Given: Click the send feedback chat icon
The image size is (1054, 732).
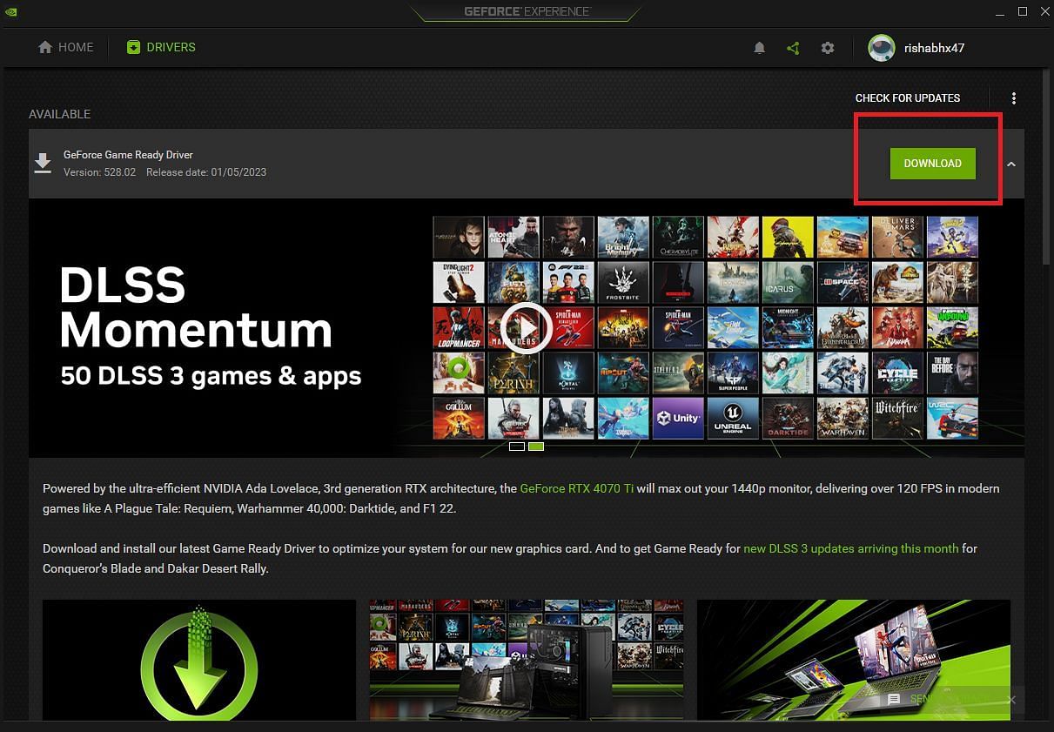Looking at the screenshot, I should pos(894,700).
